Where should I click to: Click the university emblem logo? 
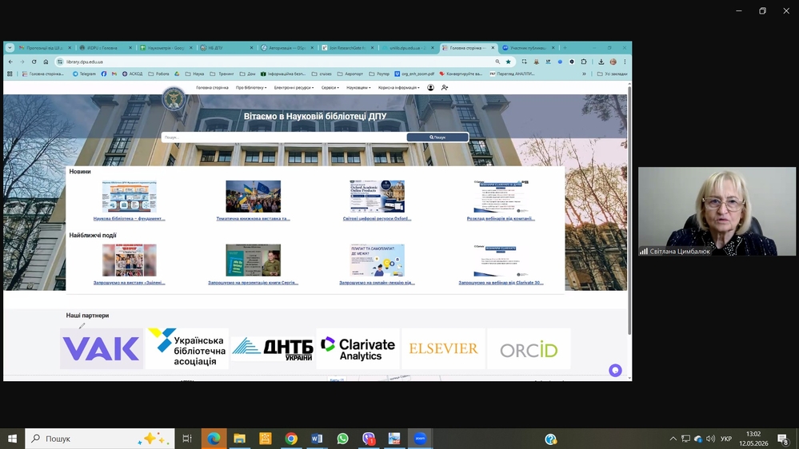(174, 99)
